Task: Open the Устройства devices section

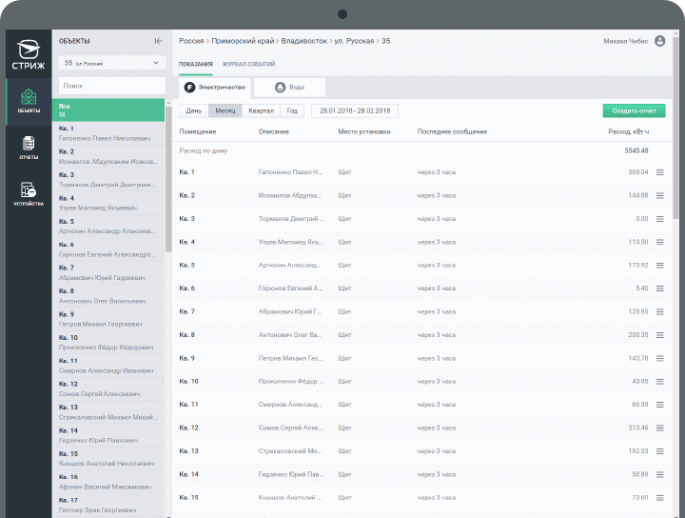Action: click(29, 193)
